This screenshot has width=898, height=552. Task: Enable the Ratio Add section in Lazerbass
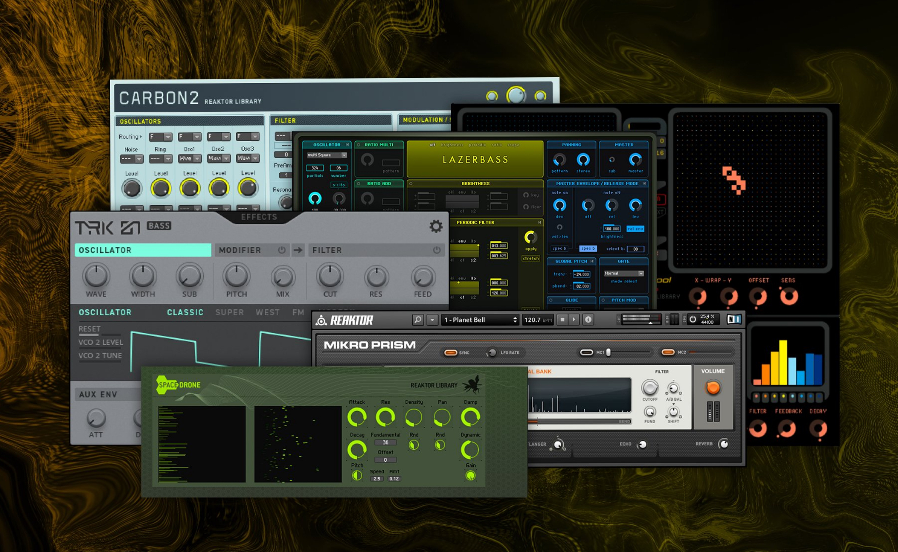point(358,184)
